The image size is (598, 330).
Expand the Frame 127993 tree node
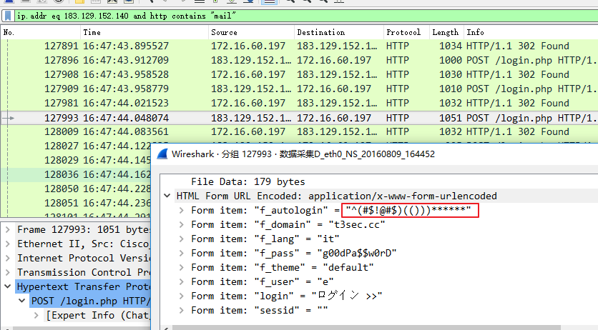pos(8,229)
